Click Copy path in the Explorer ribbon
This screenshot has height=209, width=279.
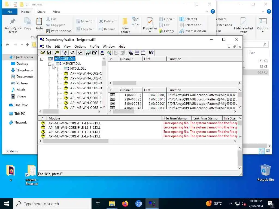56,25
